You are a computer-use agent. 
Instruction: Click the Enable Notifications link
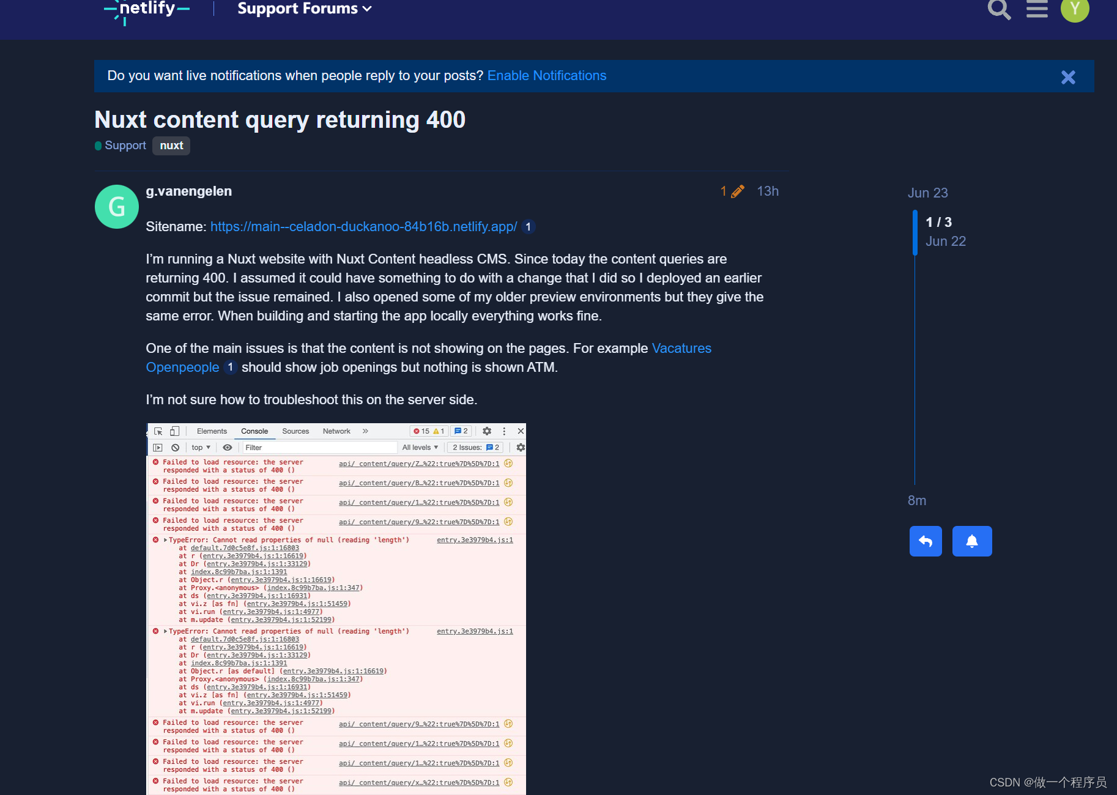point(547,76)
